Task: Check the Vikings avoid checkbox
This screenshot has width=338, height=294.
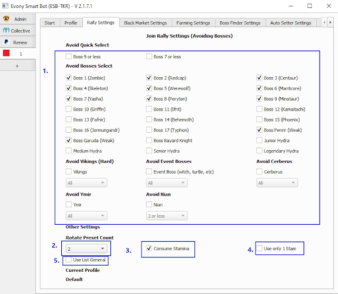Action: pos(69,172)
